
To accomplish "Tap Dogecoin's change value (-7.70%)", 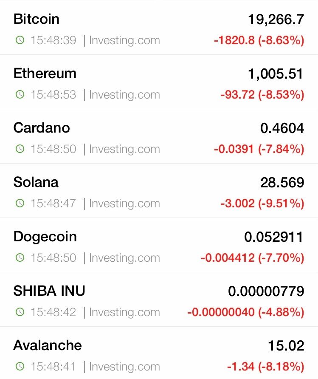I will point(281,257).
